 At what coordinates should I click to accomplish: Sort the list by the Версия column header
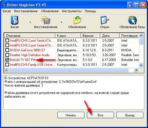(x=90, y=36)
